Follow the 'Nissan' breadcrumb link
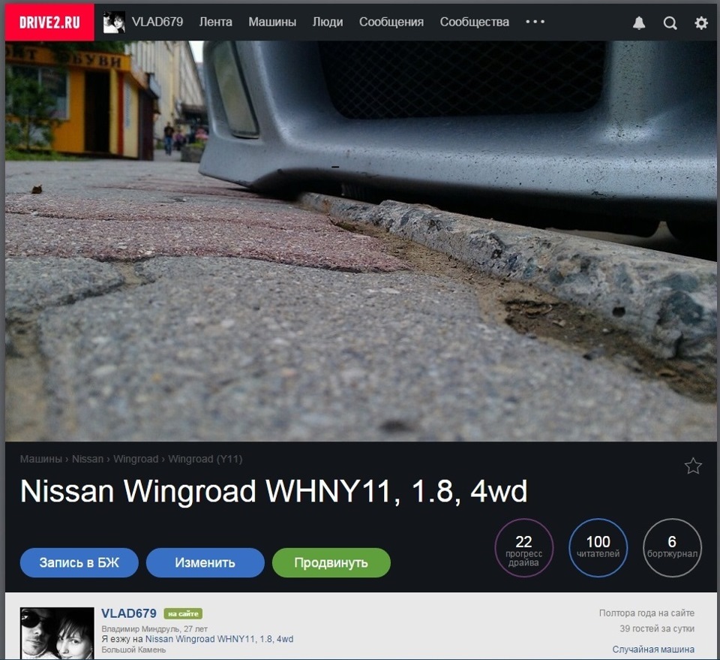The height and width of the screenshot is (660, 720). (x=88, y=458)
